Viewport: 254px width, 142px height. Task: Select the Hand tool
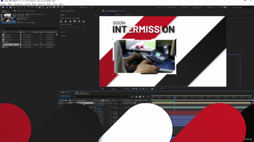(x=11, y=7)
